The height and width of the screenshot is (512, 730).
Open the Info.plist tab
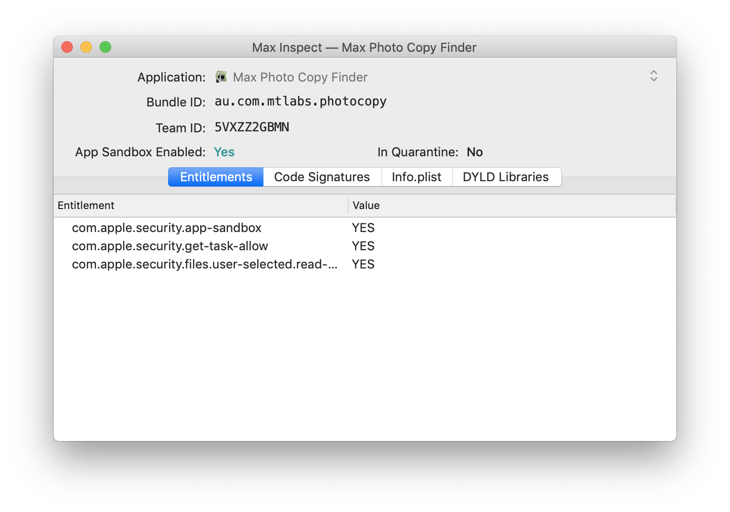pyautogui.click(x=416, y=177)
